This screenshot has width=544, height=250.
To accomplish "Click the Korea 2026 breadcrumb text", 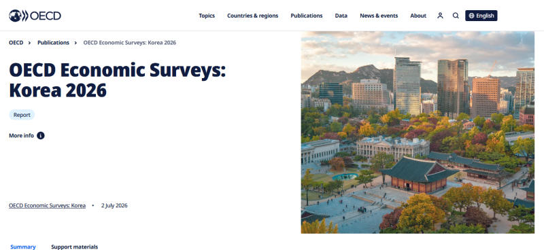I will point(130,43).
